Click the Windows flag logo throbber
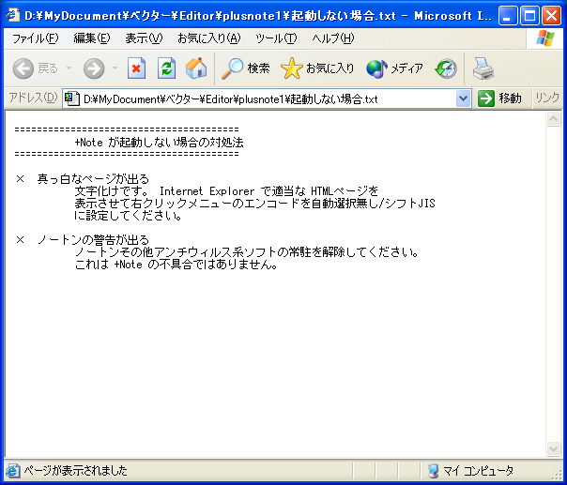Screen dimensions: 567x485 pyautogui.click(x=545, y=38)
